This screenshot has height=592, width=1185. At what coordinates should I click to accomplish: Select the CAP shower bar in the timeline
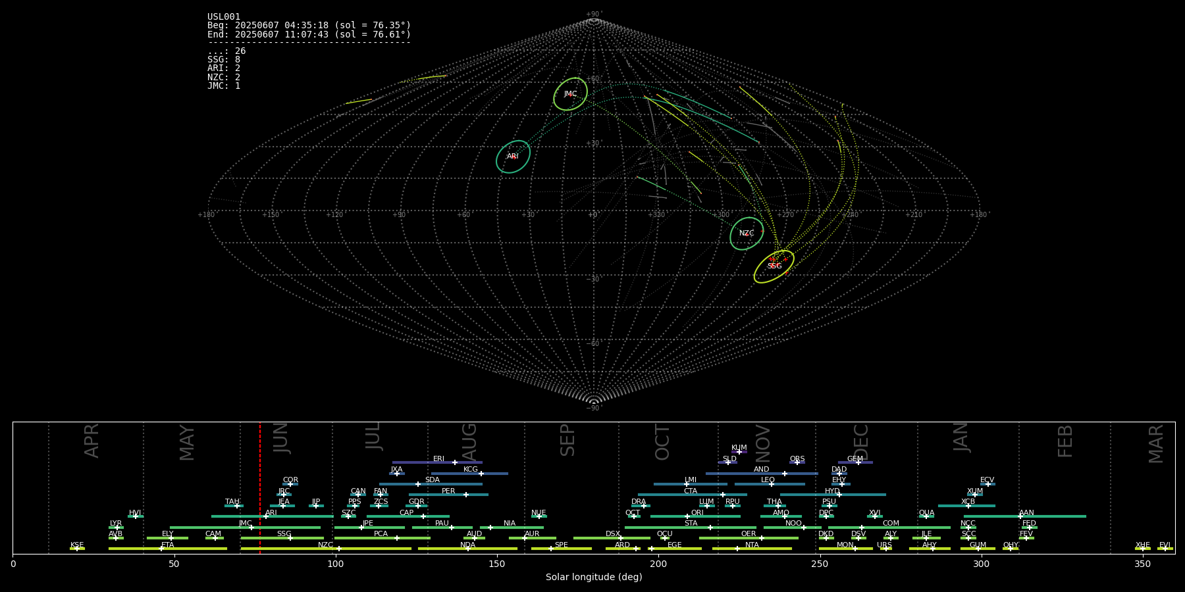click(x=408, y=516)
